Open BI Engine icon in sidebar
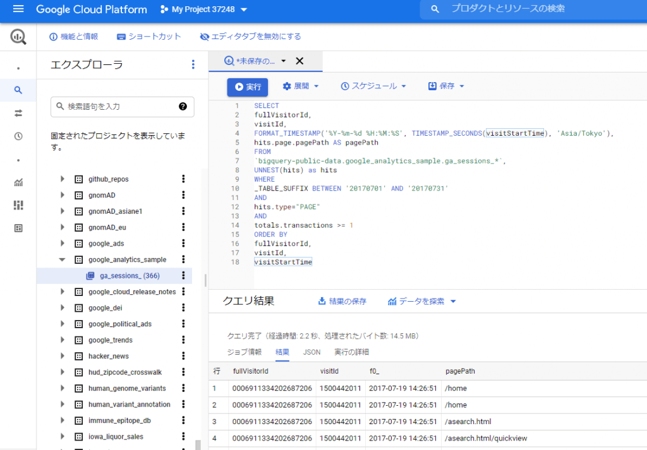 click(18, 228)
